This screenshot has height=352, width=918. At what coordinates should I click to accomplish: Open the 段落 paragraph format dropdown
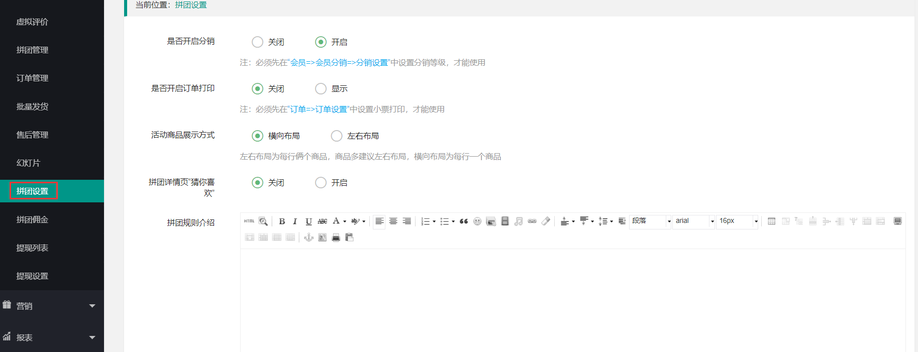[669, 221]
